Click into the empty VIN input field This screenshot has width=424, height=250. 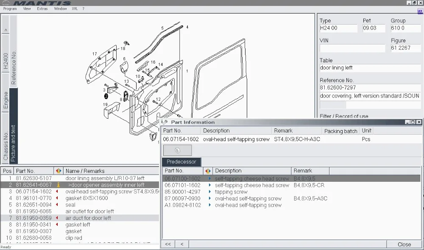(352, 48)
